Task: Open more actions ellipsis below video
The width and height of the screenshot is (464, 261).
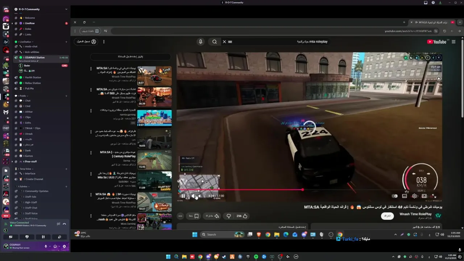Action: coord(180,216)
